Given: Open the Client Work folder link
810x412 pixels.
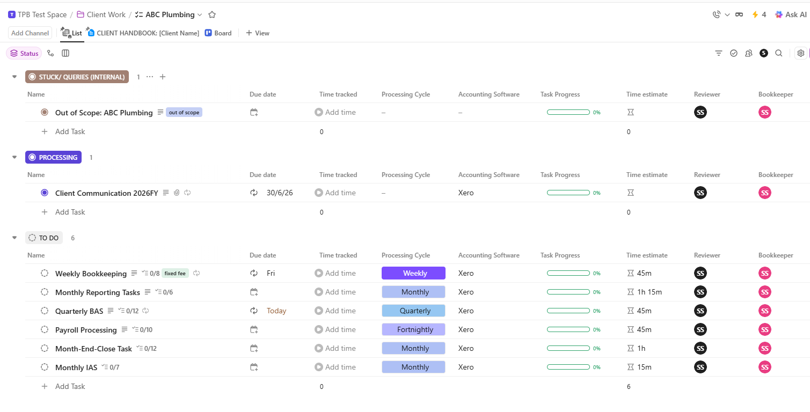Looking at the screenshot, I should (x=105, y=14).
